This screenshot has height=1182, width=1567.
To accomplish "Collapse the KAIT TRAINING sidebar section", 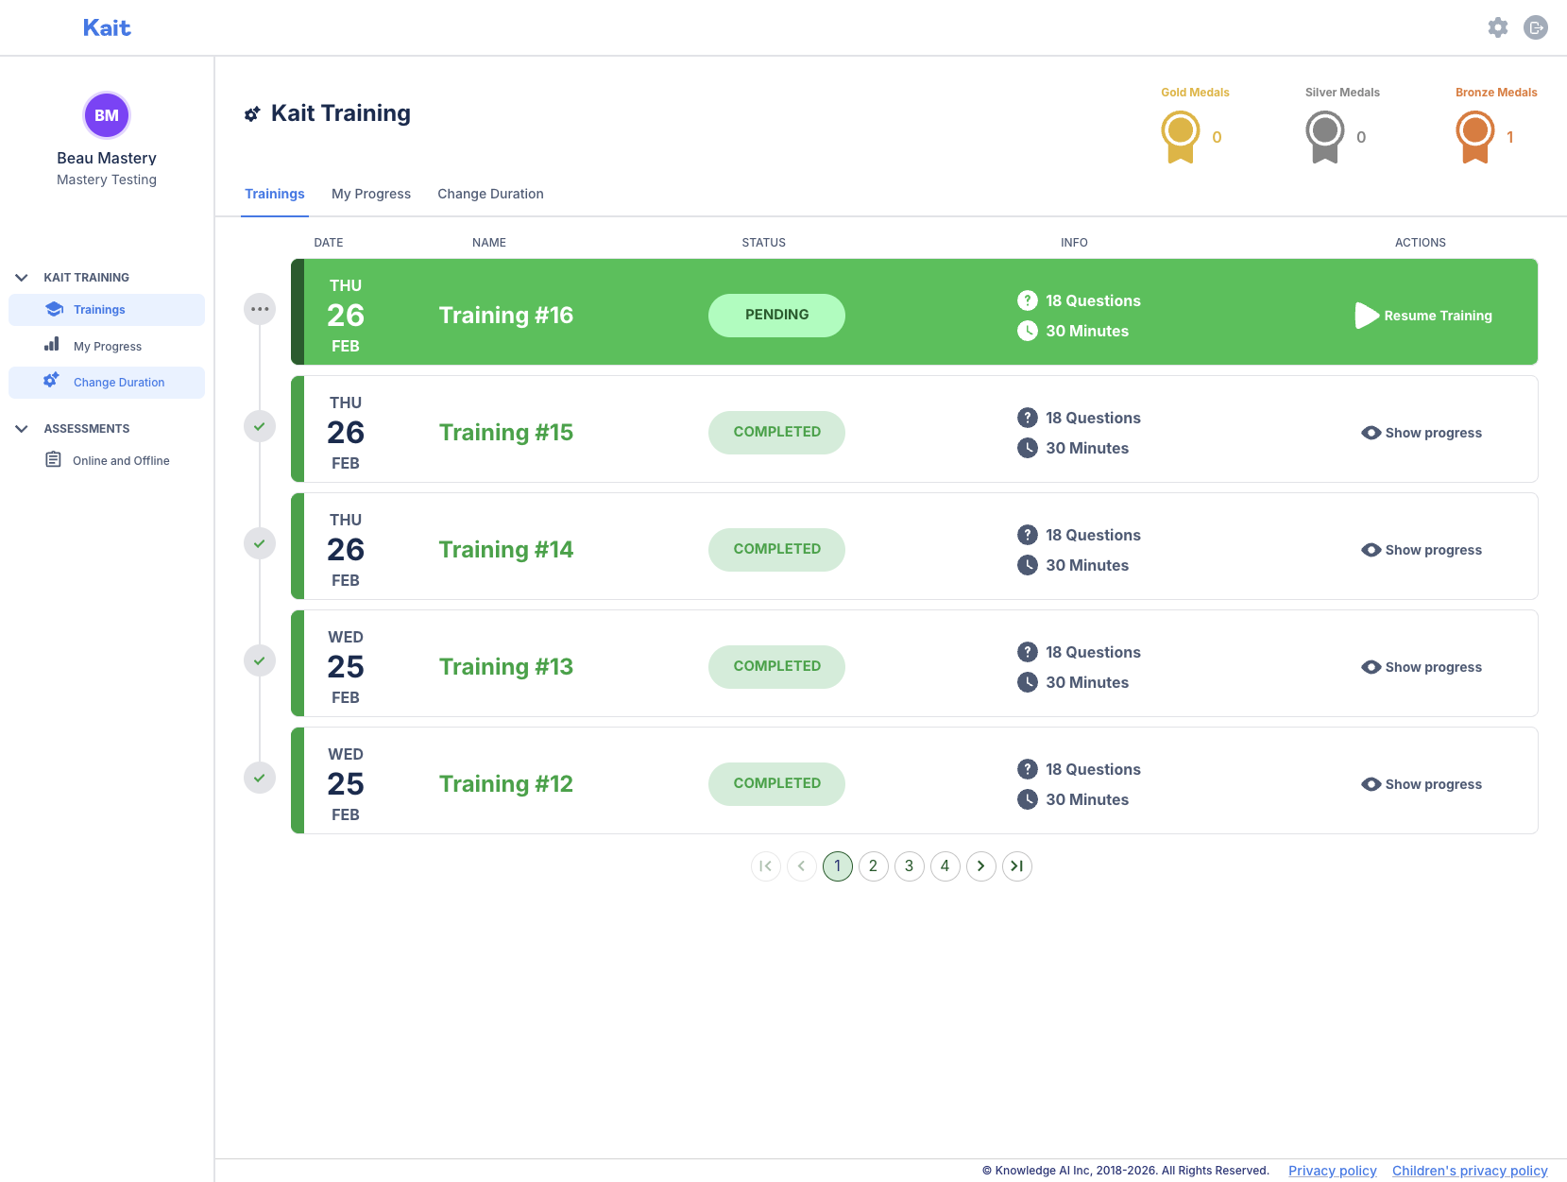I will click(x=22, y=278).
